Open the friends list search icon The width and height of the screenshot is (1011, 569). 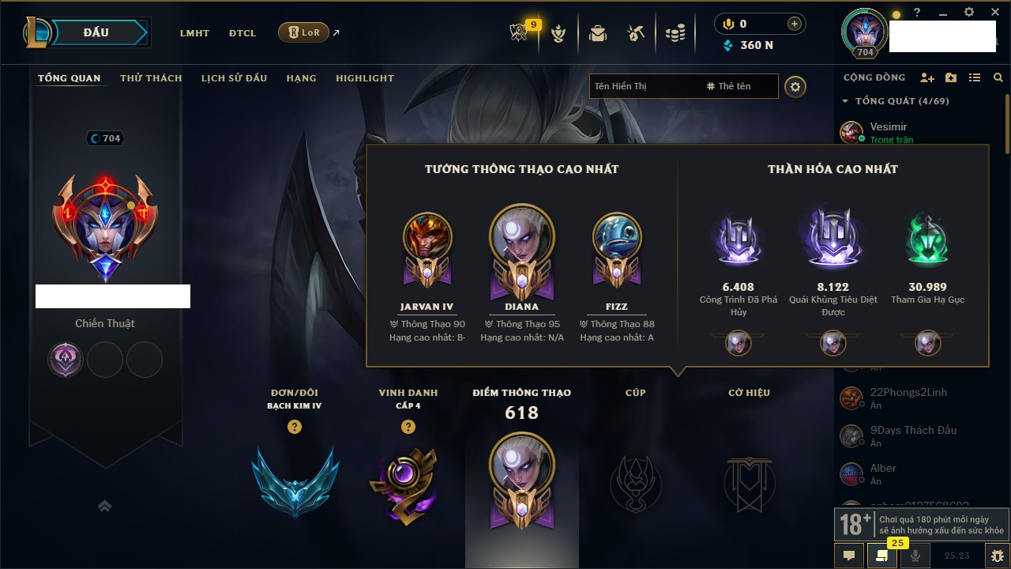click(998, 77)
